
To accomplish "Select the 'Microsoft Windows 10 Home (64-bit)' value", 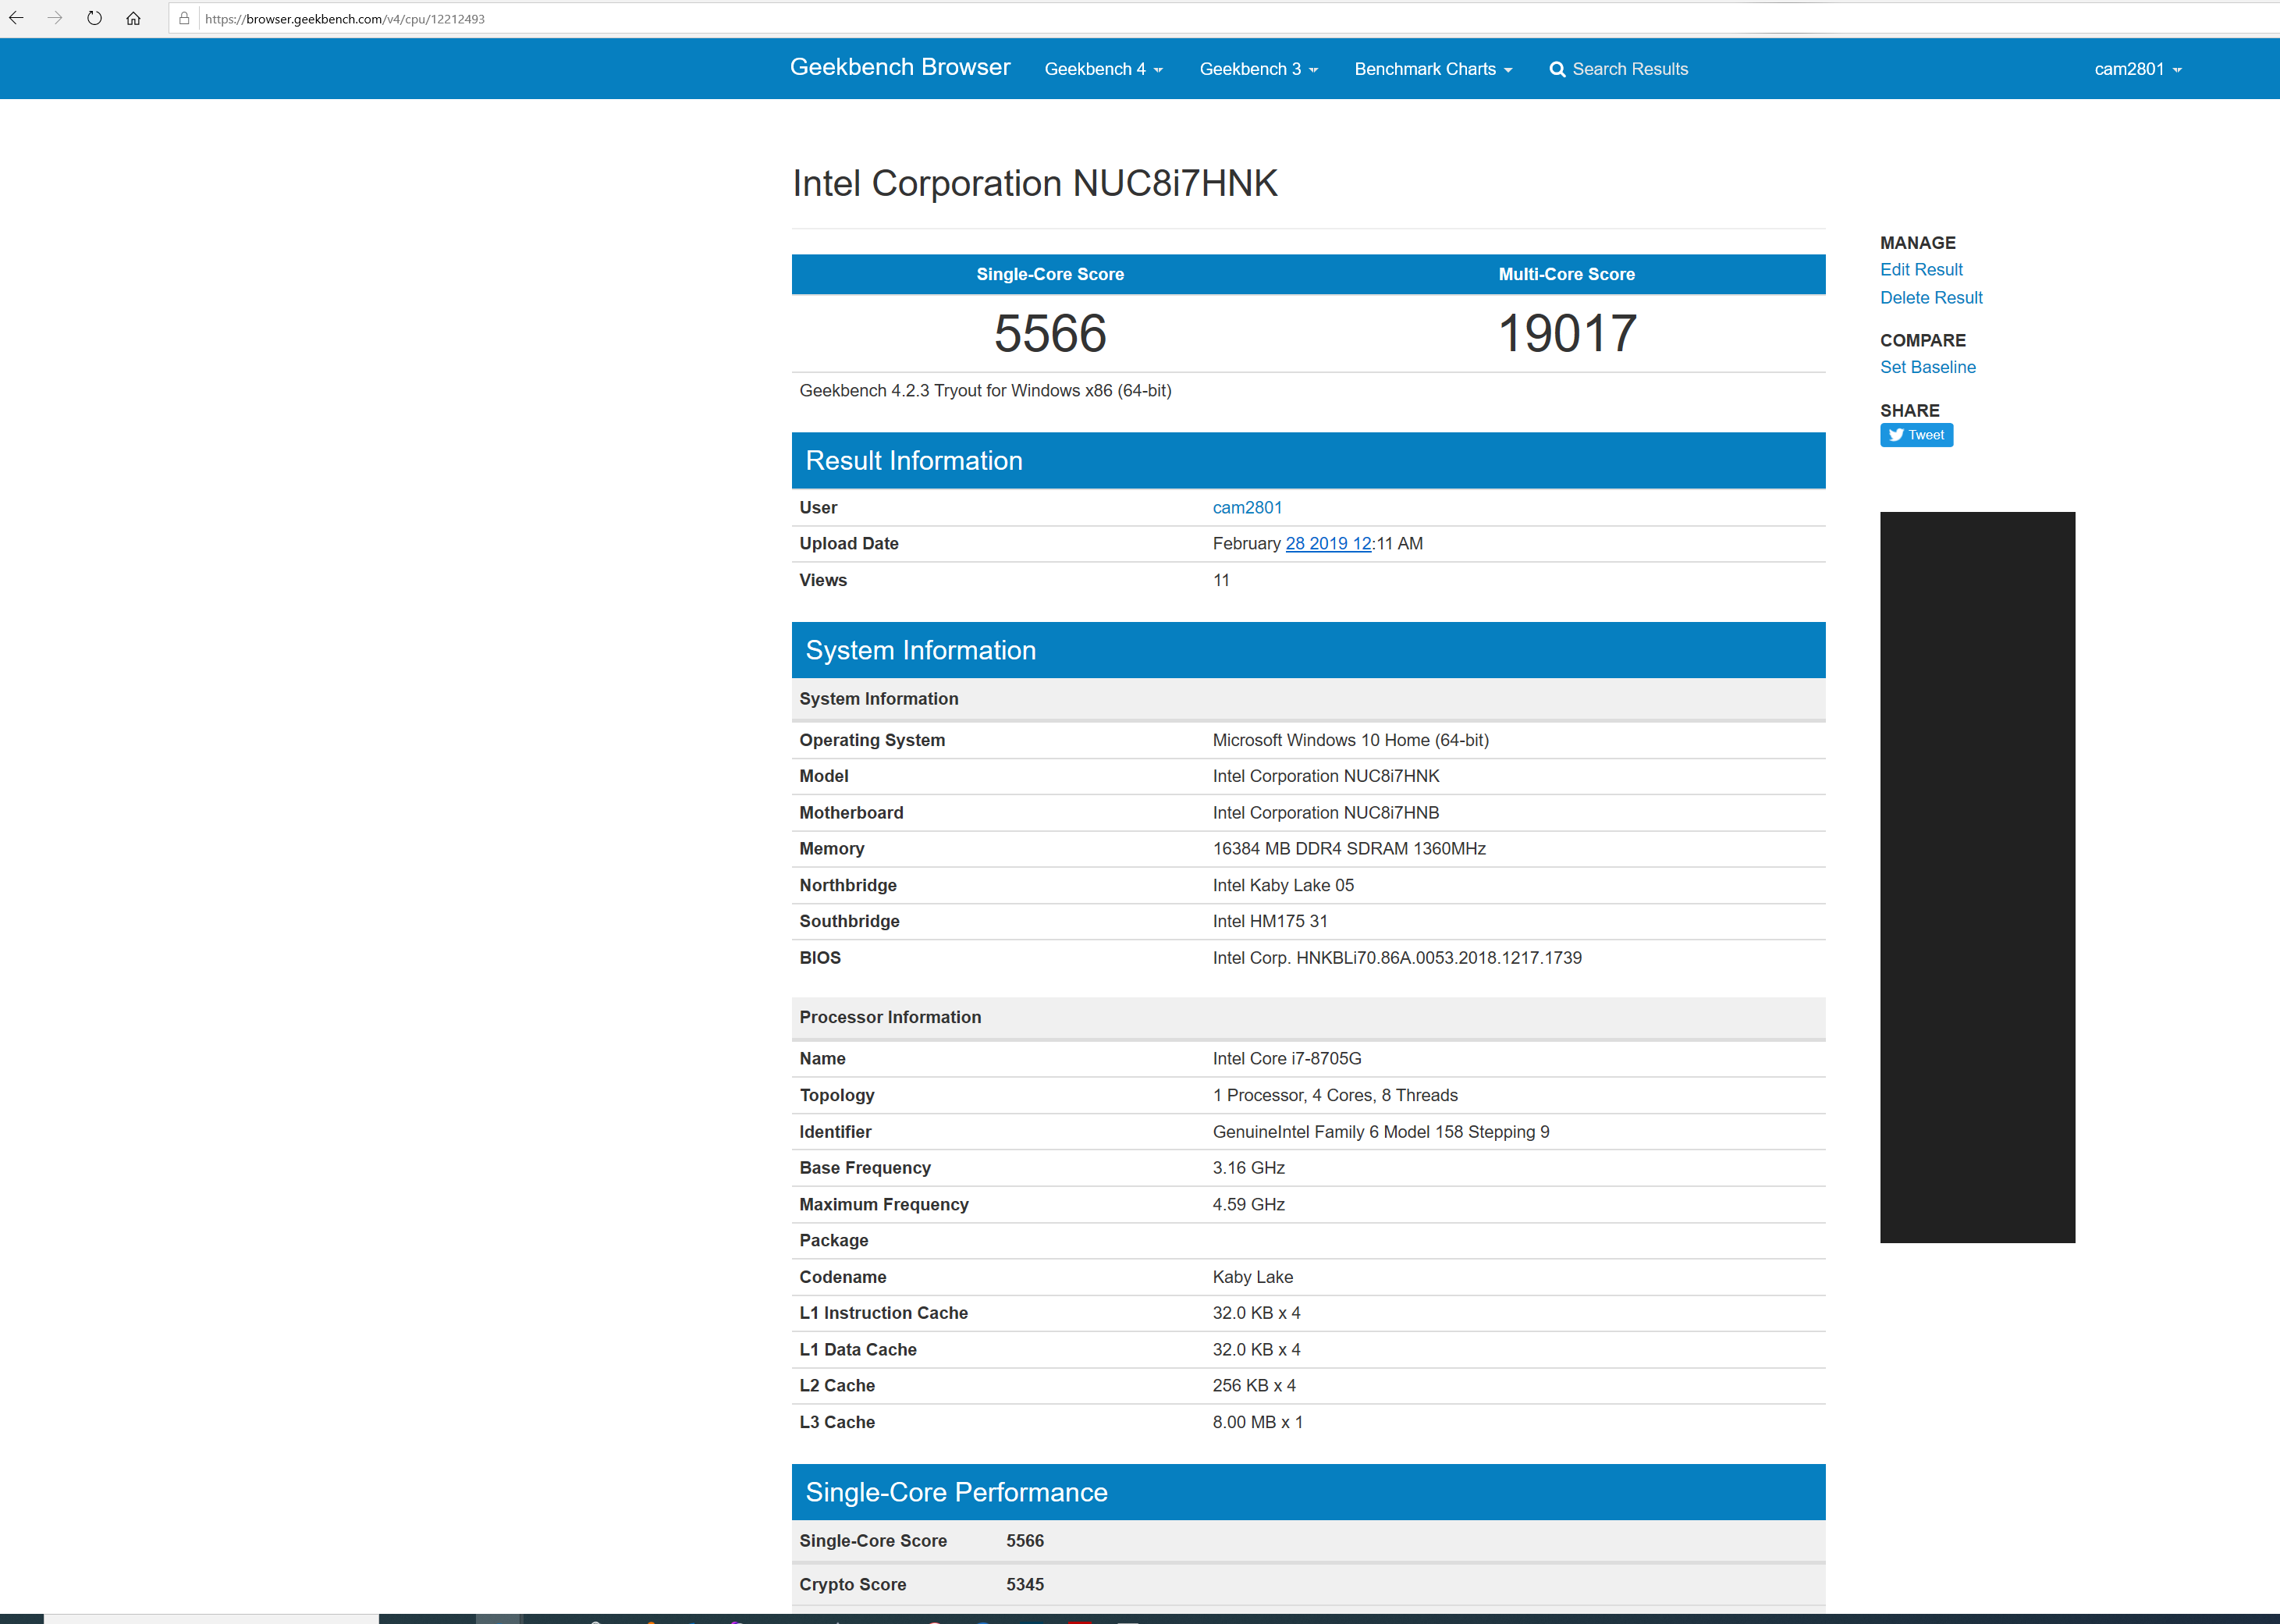I will pyautogui.click(x=1351, y=740).
